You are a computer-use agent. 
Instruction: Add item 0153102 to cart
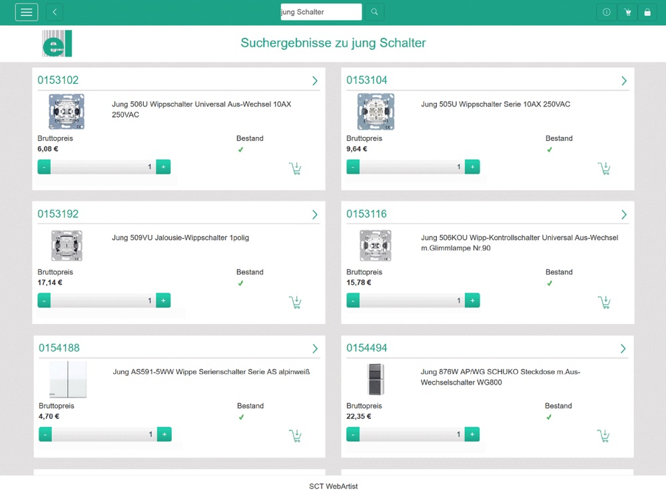click(x=295, y=168)
